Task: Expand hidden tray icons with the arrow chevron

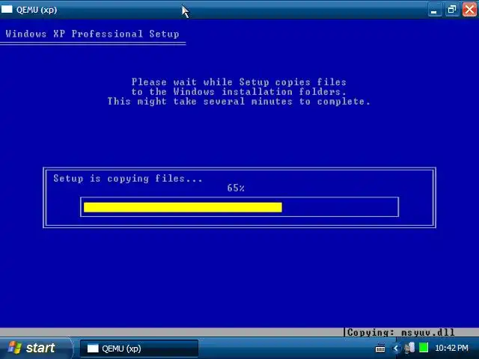Action: (x=396, y=348)
